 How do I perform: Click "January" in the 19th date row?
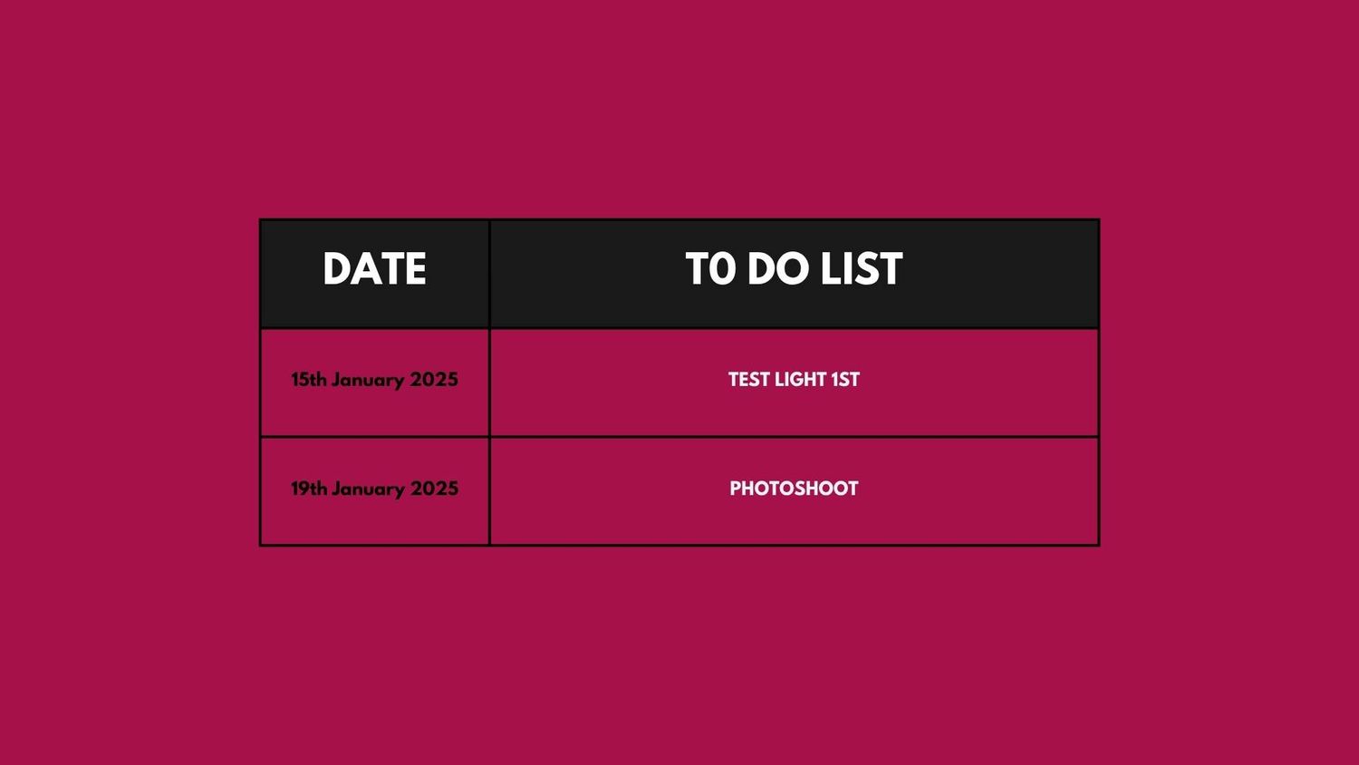(x=368, y=490)
